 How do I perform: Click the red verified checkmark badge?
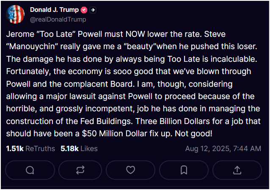(84, 10)
